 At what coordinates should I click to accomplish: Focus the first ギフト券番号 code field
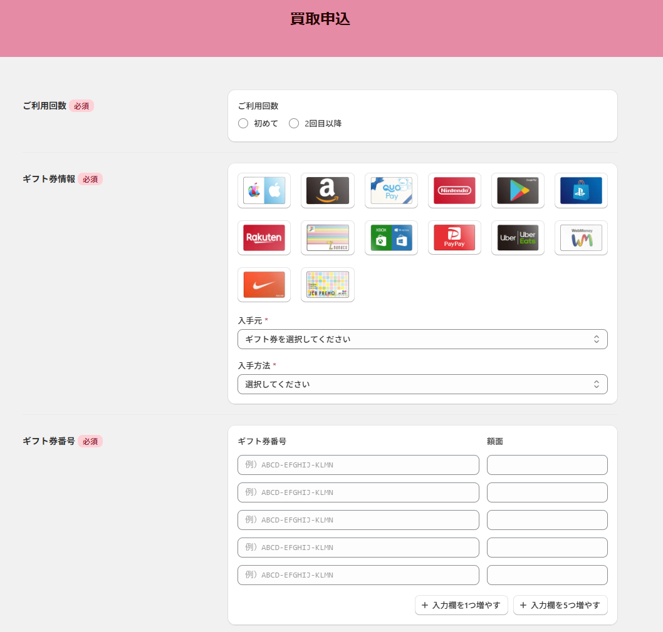[358, 465]
